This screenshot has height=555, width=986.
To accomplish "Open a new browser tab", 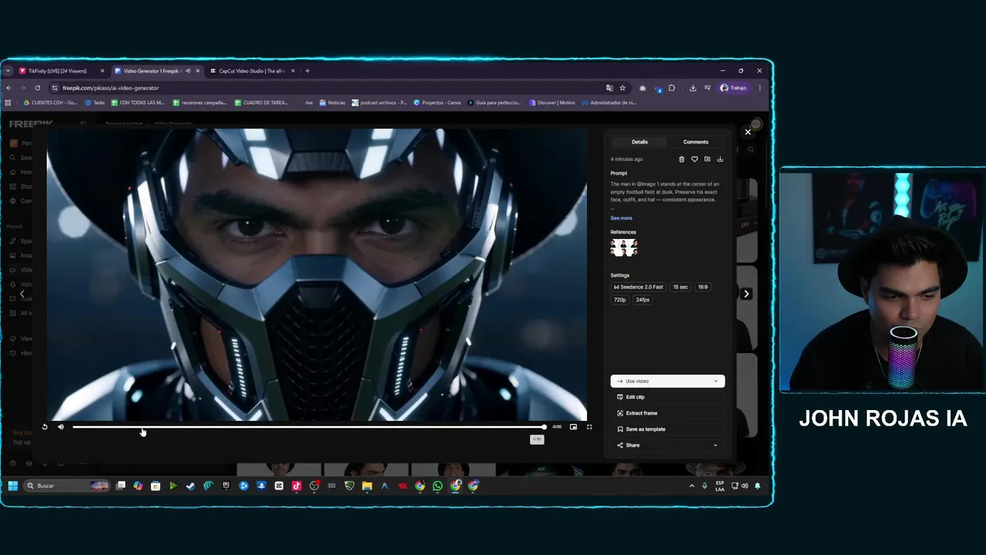I will (x=307, y=71).
